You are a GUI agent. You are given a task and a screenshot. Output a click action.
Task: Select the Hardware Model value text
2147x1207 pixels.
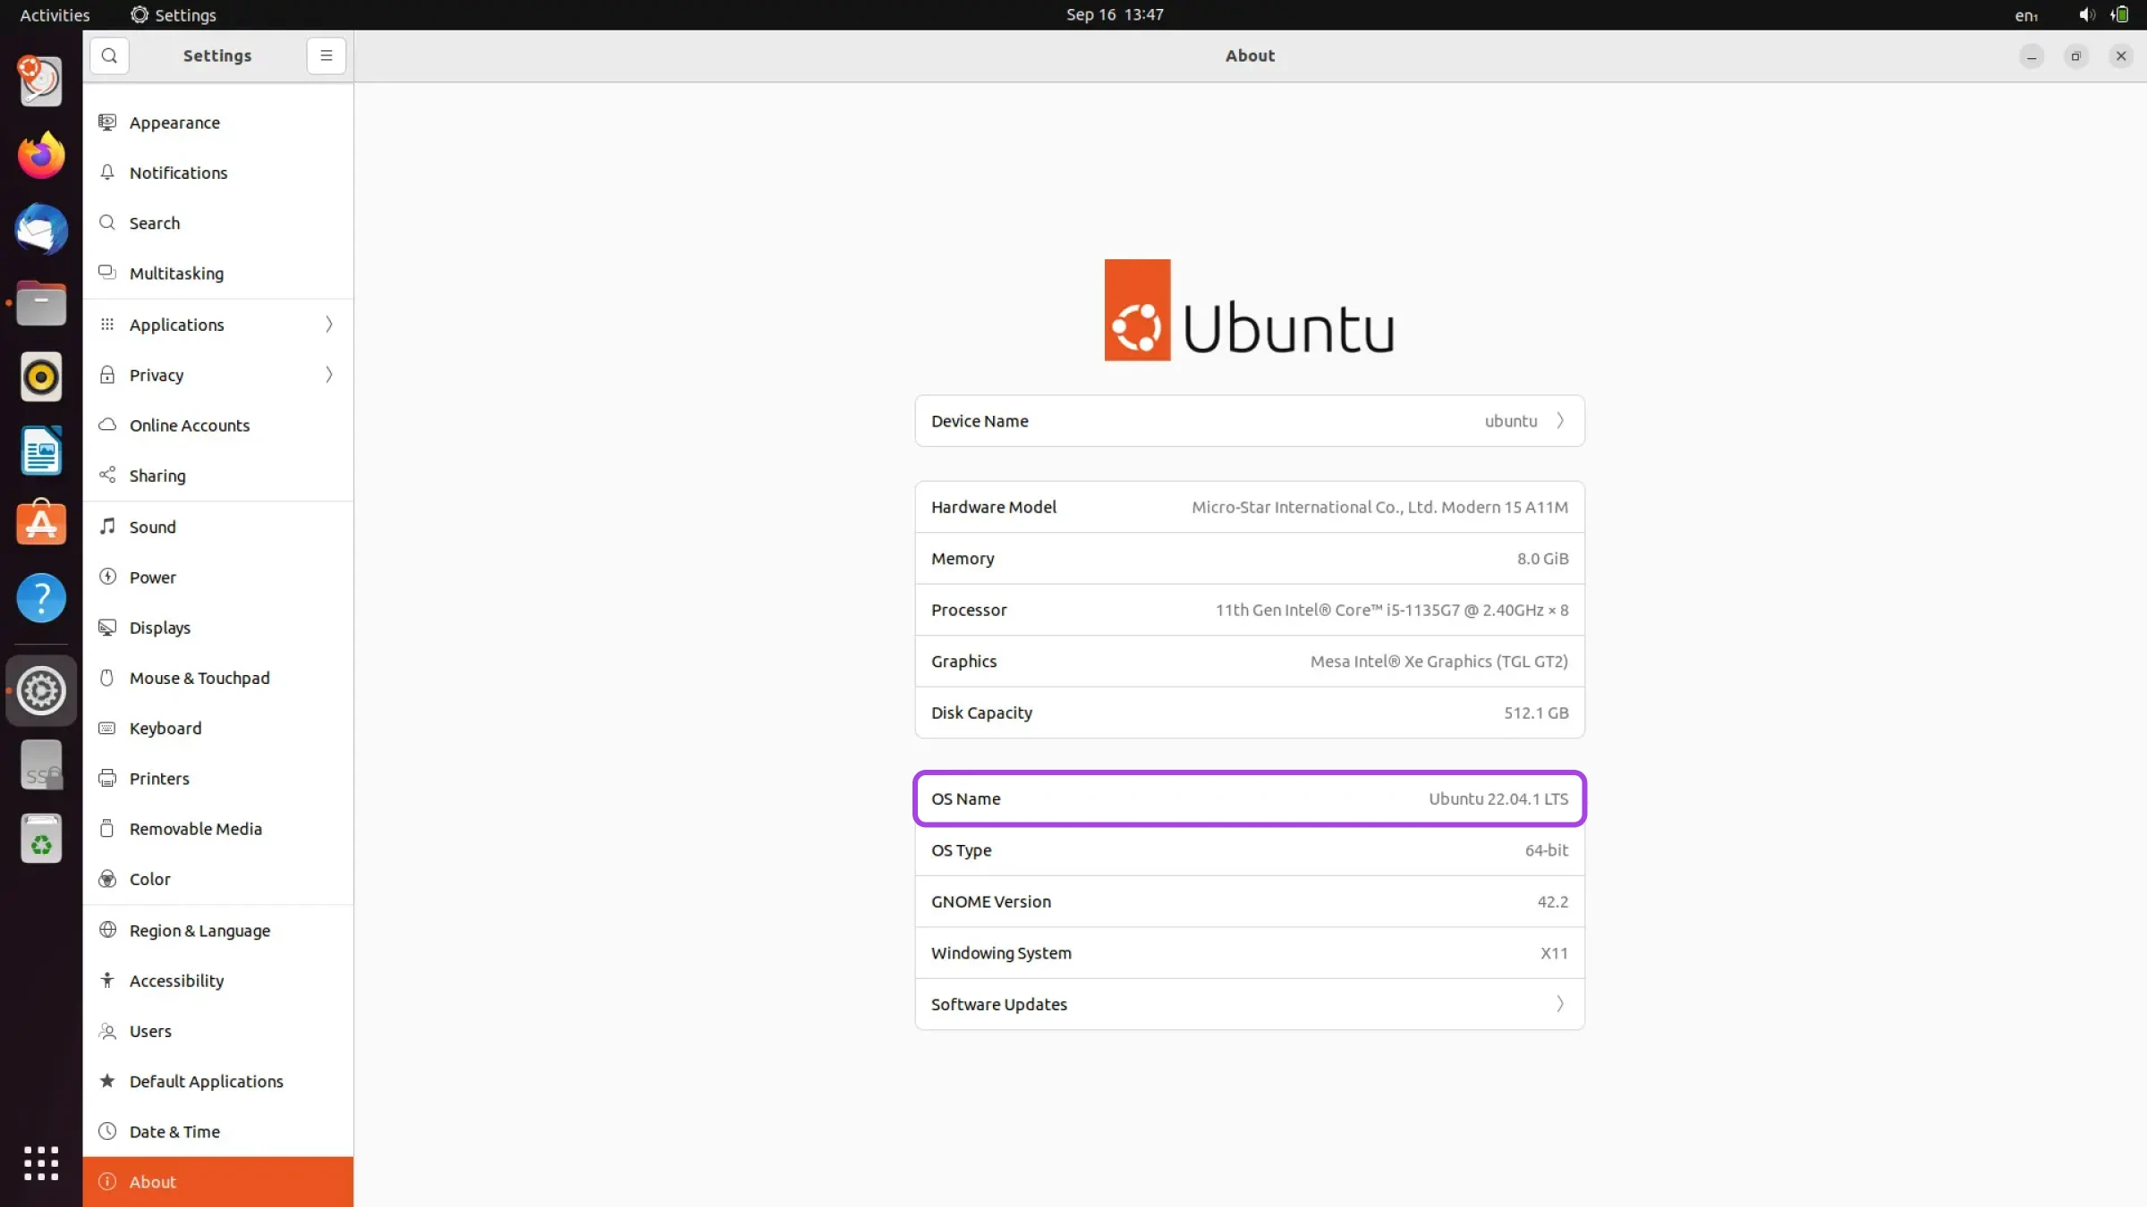(x=1379, y=507)
